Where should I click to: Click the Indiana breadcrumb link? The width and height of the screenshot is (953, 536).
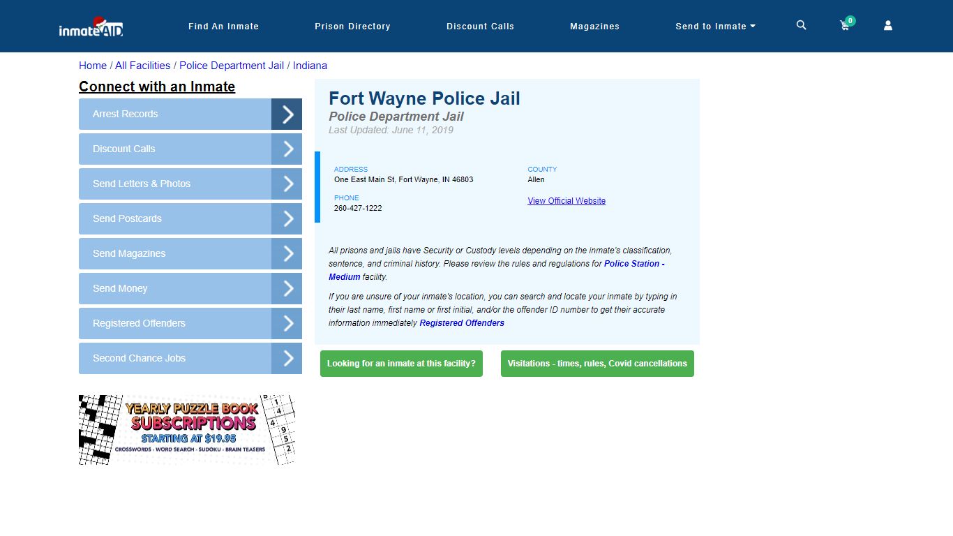click(310, 66)
